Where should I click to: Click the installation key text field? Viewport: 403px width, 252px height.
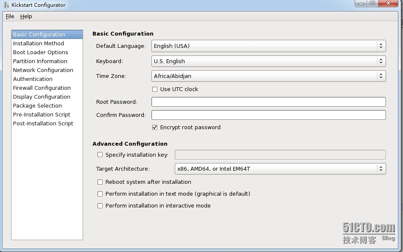point(280,155)
